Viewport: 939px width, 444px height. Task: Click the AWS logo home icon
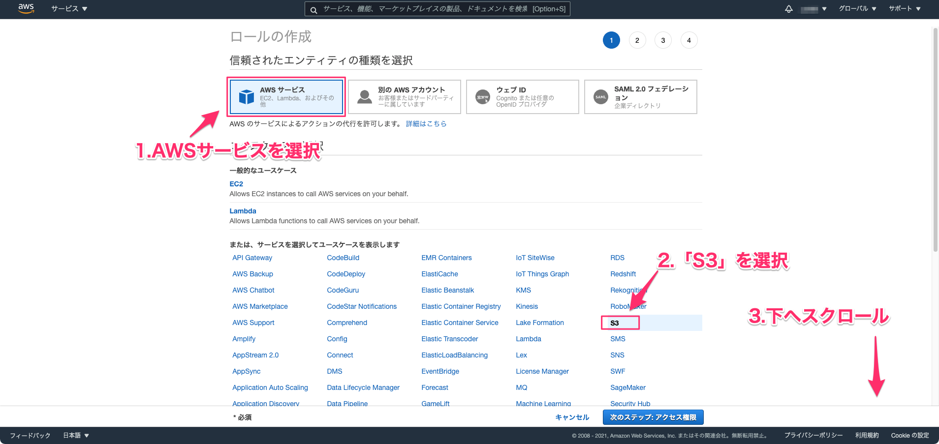coord(26,8)
